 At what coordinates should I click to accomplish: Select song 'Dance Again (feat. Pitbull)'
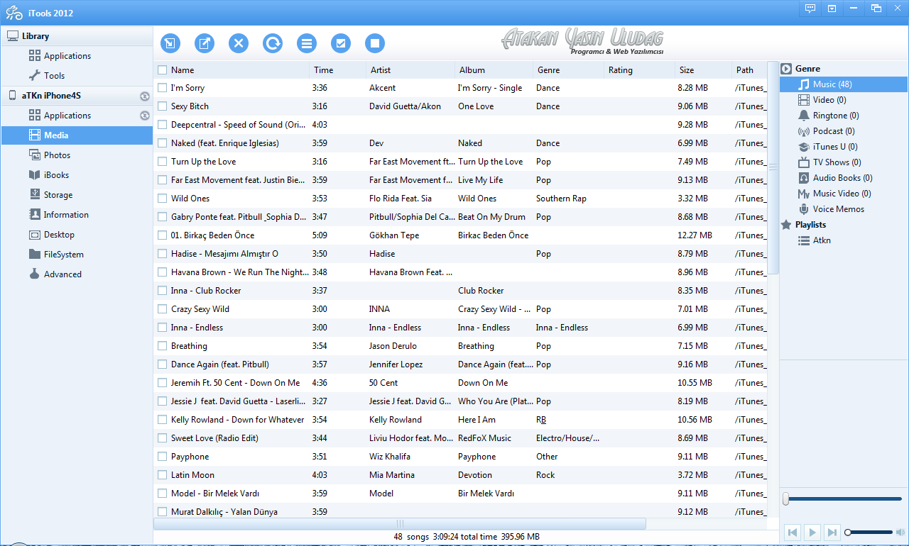[x=220, y=364]
